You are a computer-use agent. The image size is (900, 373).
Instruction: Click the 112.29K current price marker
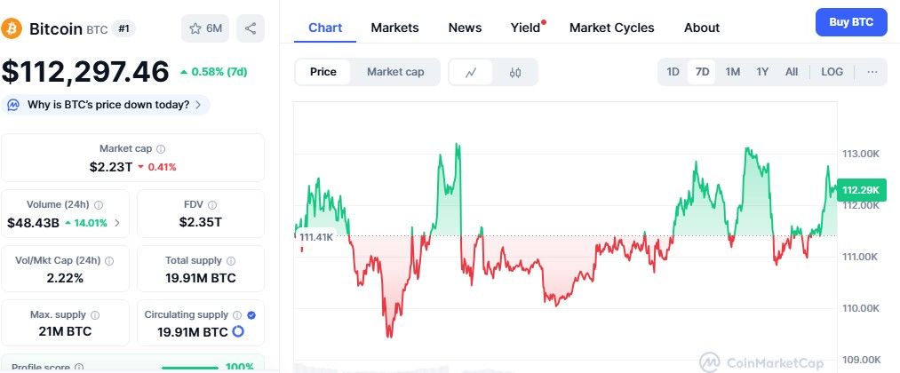862,191
